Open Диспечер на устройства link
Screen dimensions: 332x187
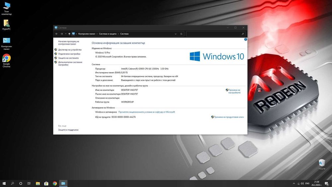[x=70, y=50]
